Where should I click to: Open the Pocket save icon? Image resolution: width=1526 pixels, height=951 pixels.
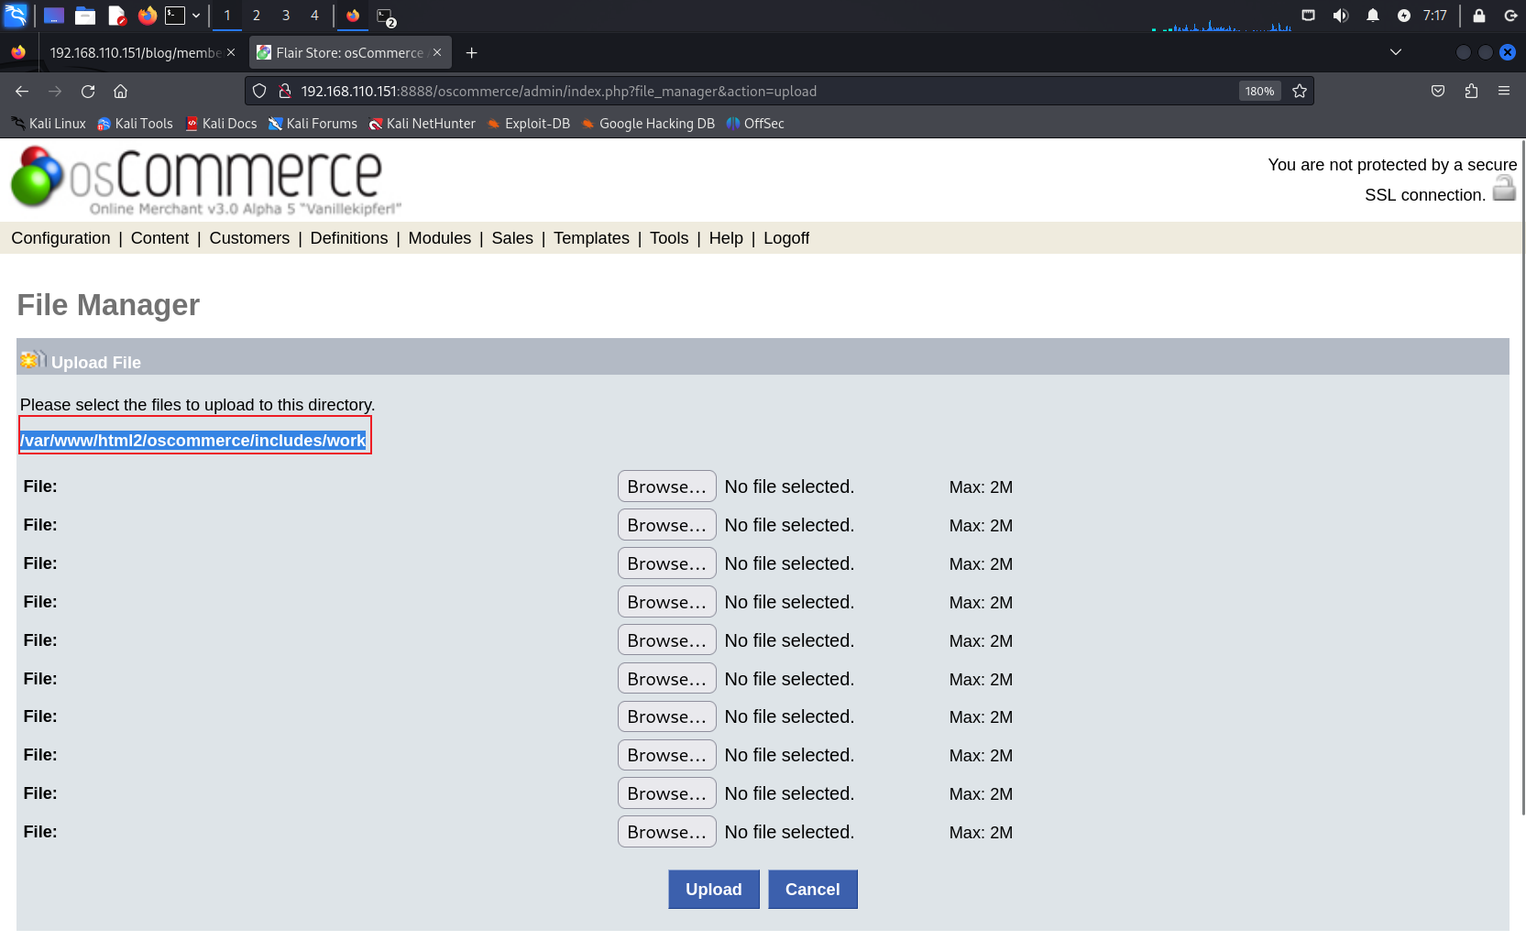(x=1438, y=92)
